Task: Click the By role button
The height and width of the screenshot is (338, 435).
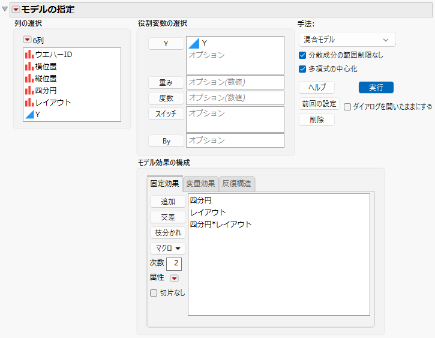Action: (x=166, y=141)
